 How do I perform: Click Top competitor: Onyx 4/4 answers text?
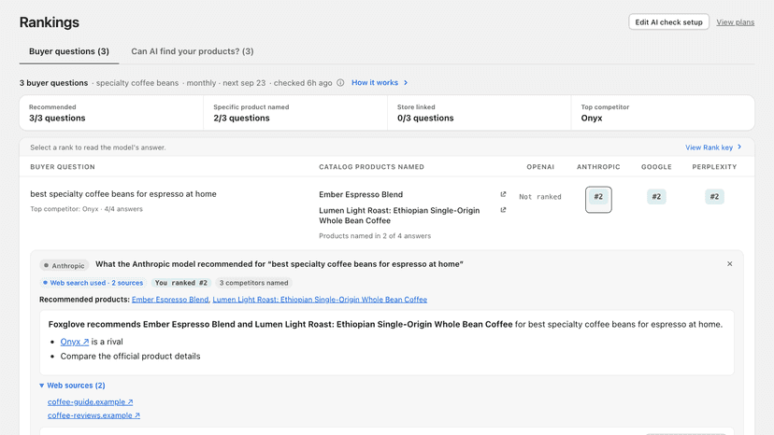coord(86,209)
